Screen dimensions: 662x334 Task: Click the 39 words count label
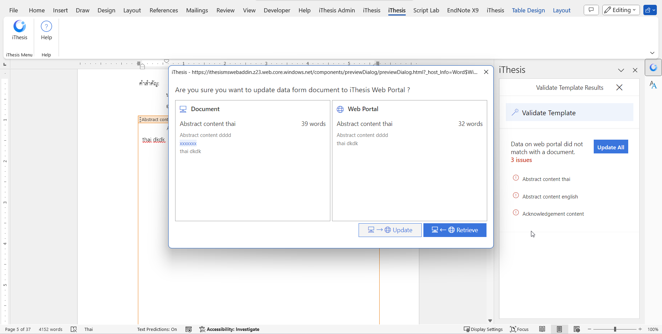[x=313, y=124]
